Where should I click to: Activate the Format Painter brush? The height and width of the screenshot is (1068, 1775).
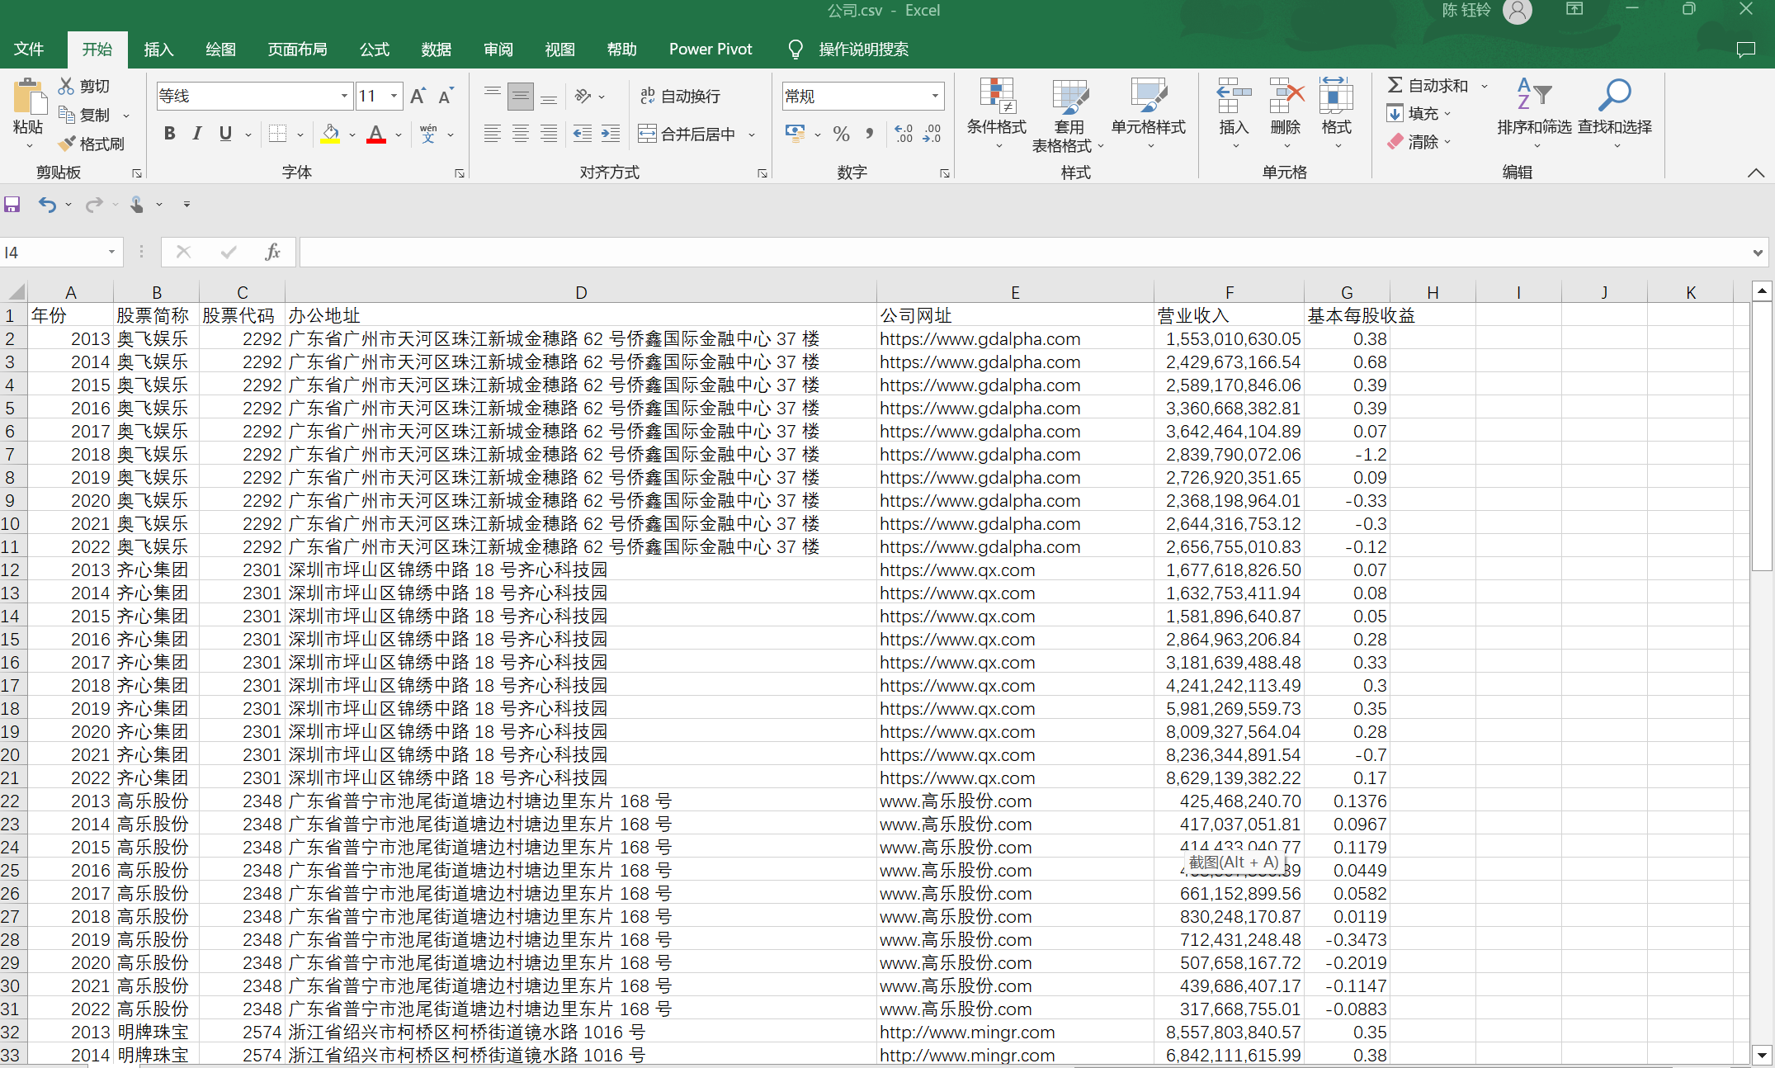point(67,143)
